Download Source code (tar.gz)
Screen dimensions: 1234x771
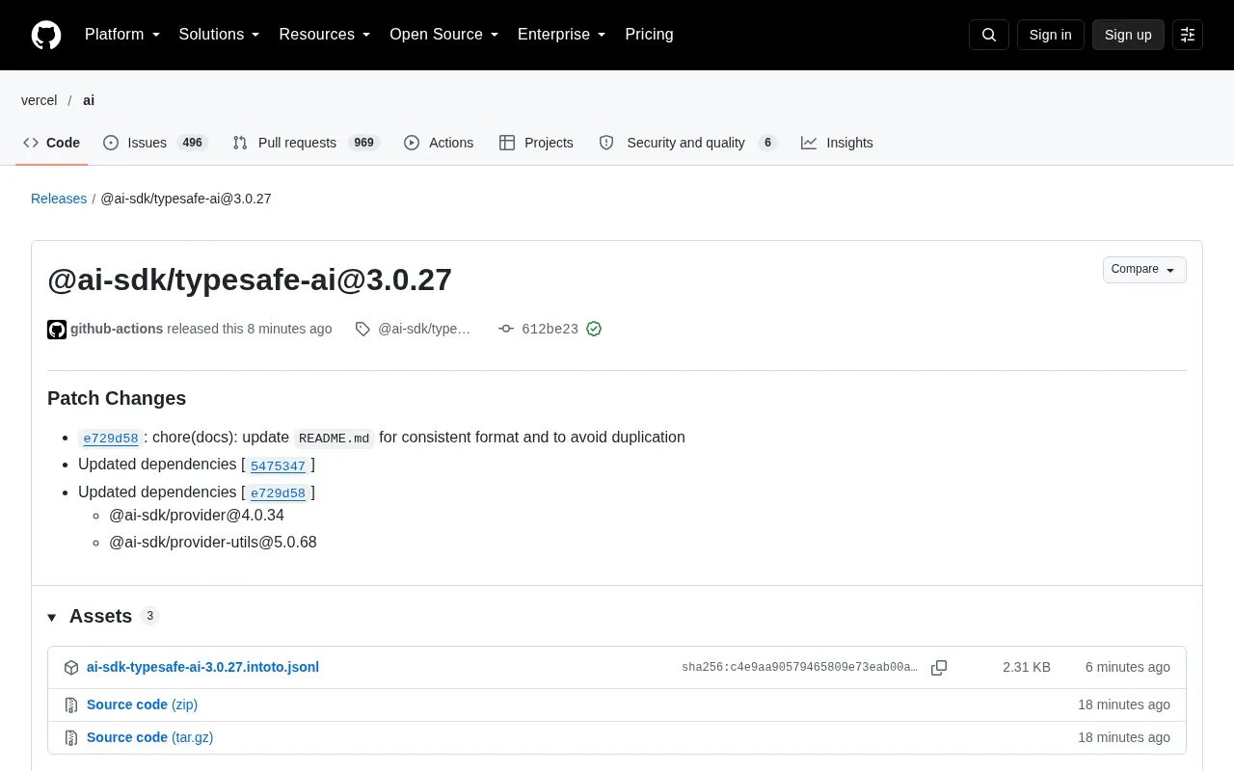coord(149,737)
